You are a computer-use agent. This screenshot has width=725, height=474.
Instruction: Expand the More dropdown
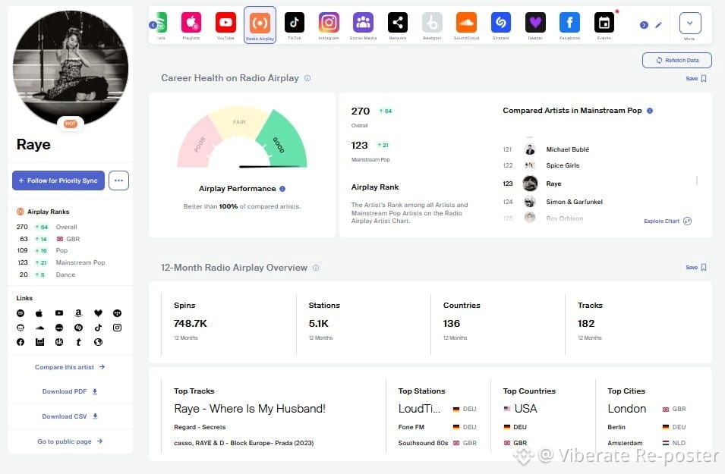click(690, 23)
